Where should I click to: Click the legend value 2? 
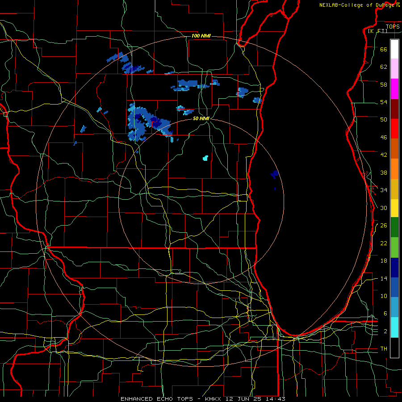point(385,331)
